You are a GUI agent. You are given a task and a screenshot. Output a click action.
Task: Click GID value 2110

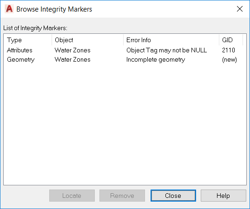click(229, 50)
